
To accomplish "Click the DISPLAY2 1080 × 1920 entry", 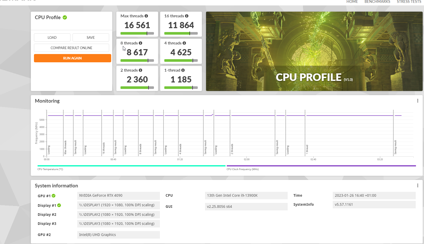I will [x=118, y=215].
